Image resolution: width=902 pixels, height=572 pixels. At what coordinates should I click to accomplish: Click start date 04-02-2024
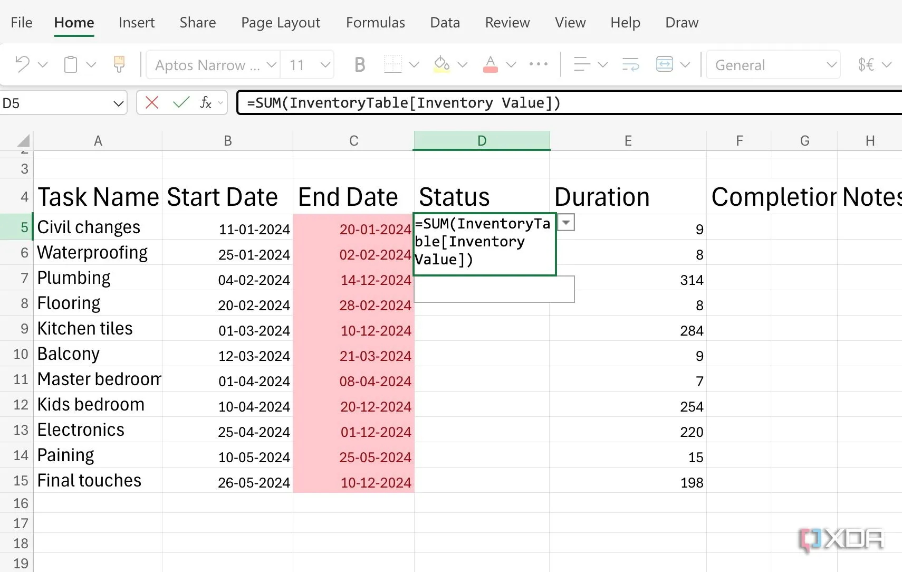pyautogui.click(x=254, y=280)
